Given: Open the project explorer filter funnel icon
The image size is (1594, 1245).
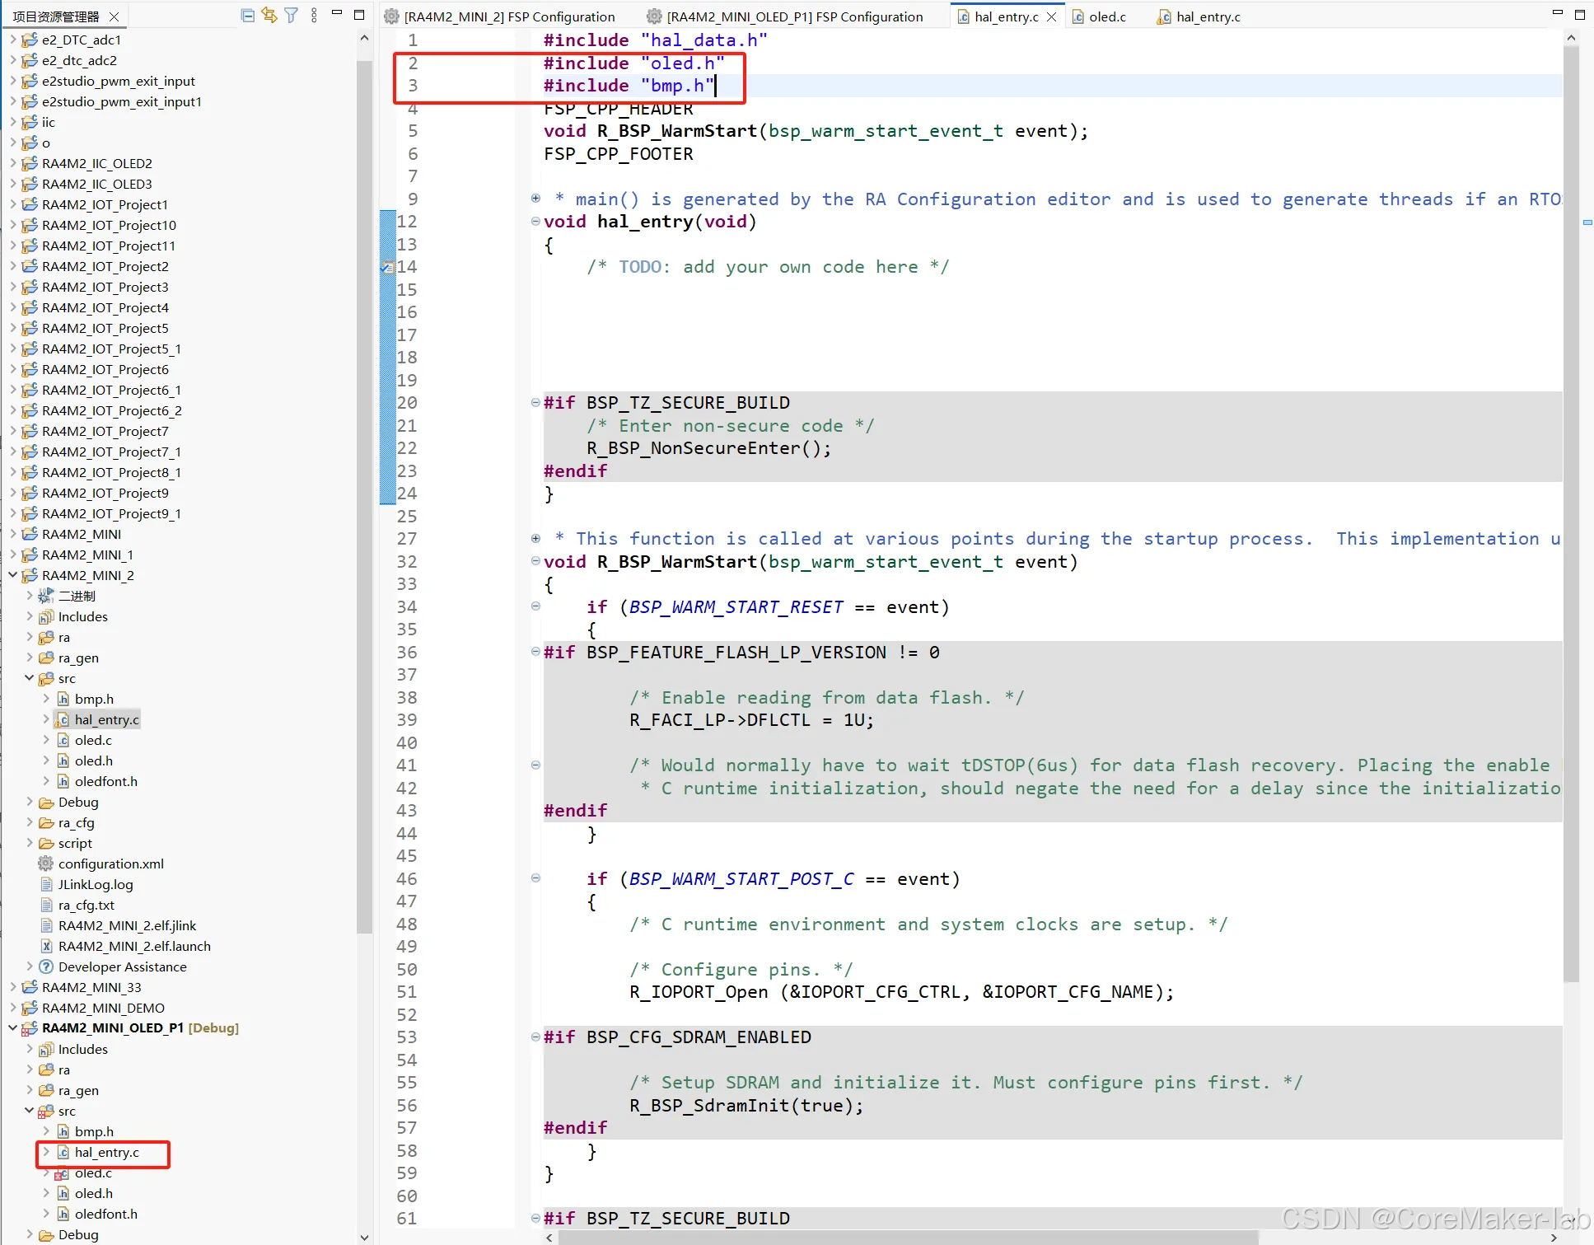Looking at the screenshot, I should (292, 15).
